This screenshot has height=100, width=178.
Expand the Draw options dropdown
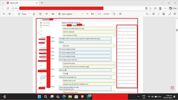tap(29, 14)
